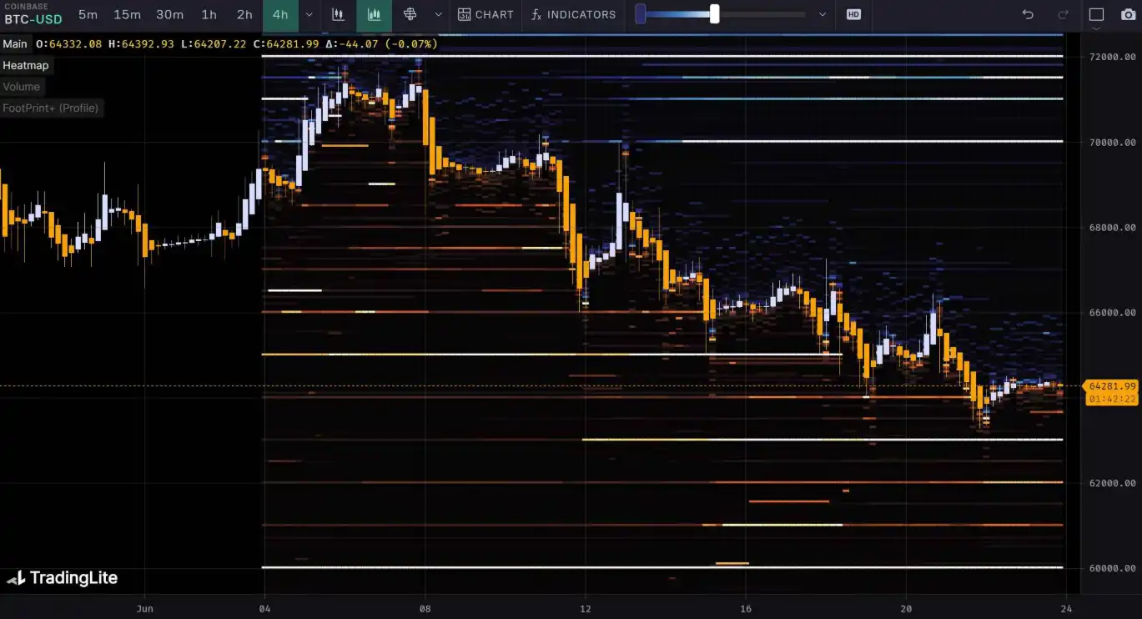Select the candlestick chart type icon
Screen dimensions: 1142x619
click(338, 14)
